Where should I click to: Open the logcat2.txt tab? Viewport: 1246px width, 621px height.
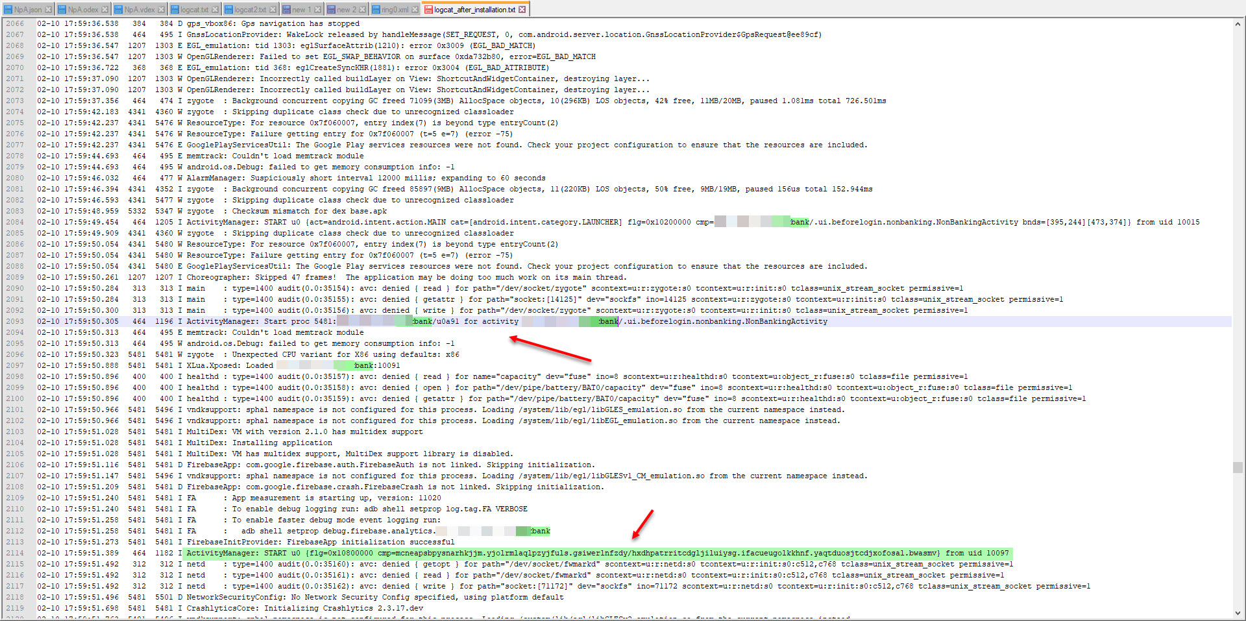tap(250, 10)
